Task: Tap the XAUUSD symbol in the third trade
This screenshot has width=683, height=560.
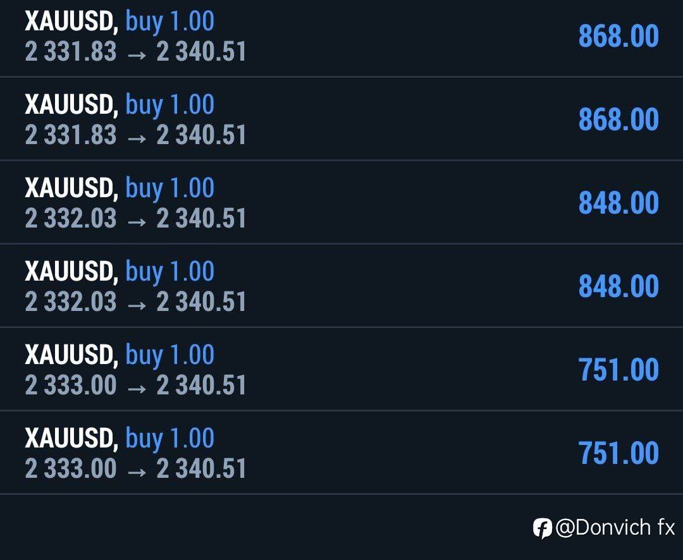Action: click(x=71, y=188)
